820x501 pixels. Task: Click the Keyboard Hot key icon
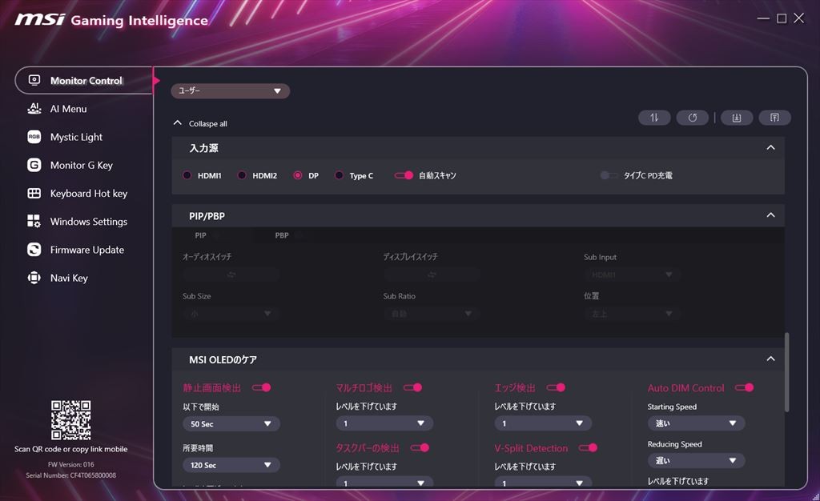pos(34,193)
